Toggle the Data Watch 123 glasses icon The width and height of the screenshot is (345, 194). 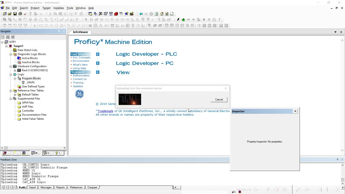click(x=111, y=14)
